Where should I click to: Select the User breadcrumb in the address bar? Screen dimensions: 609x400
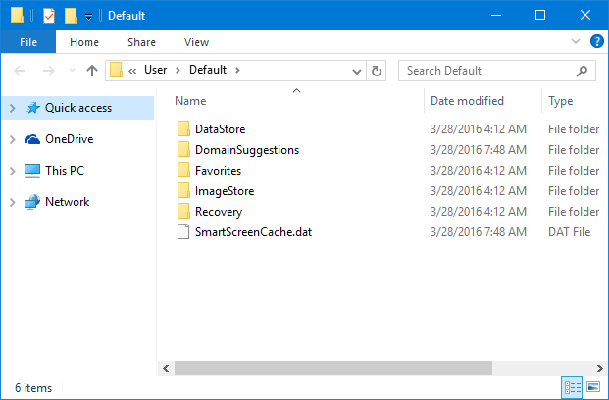pos(155,70)
